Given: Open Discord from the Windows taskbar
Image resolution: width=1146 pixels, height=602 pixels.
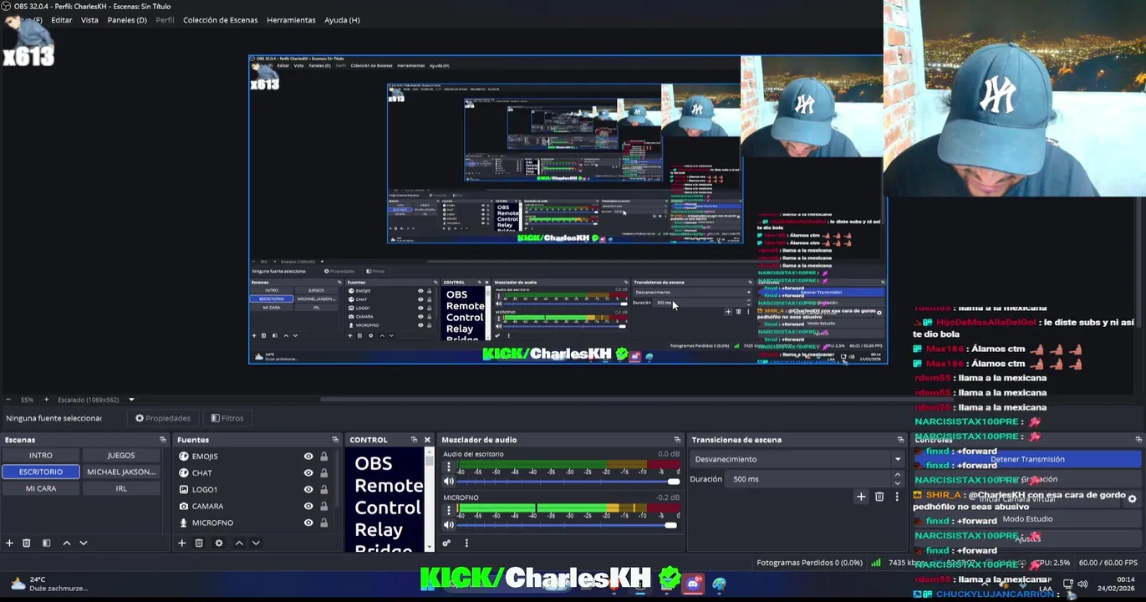Looking at the screenshot, I should 693,584.
